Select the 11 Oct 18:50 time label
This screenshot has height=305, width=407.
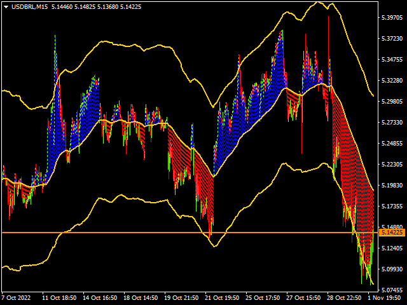(59, 298)
